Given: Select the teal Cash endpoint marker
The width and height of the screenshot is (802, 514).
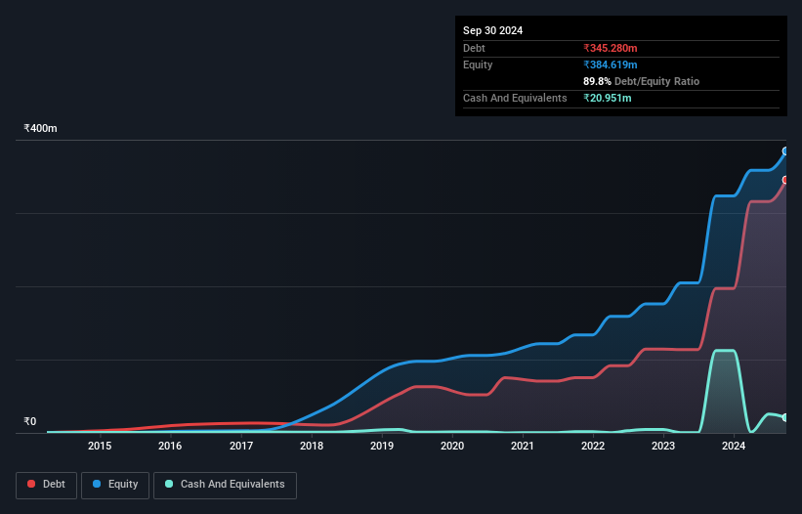Looking at the screenshot, I should 785,418.
